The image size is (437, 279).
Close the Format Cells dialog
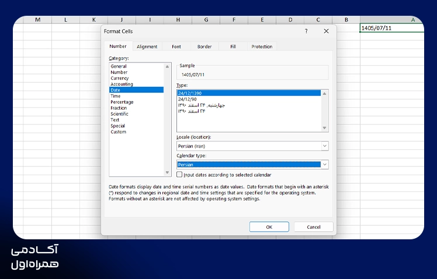pos(327,31)
